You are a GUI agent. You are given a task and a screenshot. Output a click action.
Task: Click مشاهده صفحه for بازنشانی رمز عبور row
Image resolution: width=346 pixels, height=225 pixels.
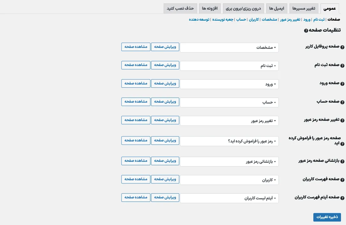tap(136, 161)
